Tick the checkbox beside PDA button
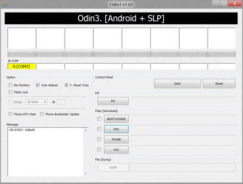 click(x=99, y=129)
